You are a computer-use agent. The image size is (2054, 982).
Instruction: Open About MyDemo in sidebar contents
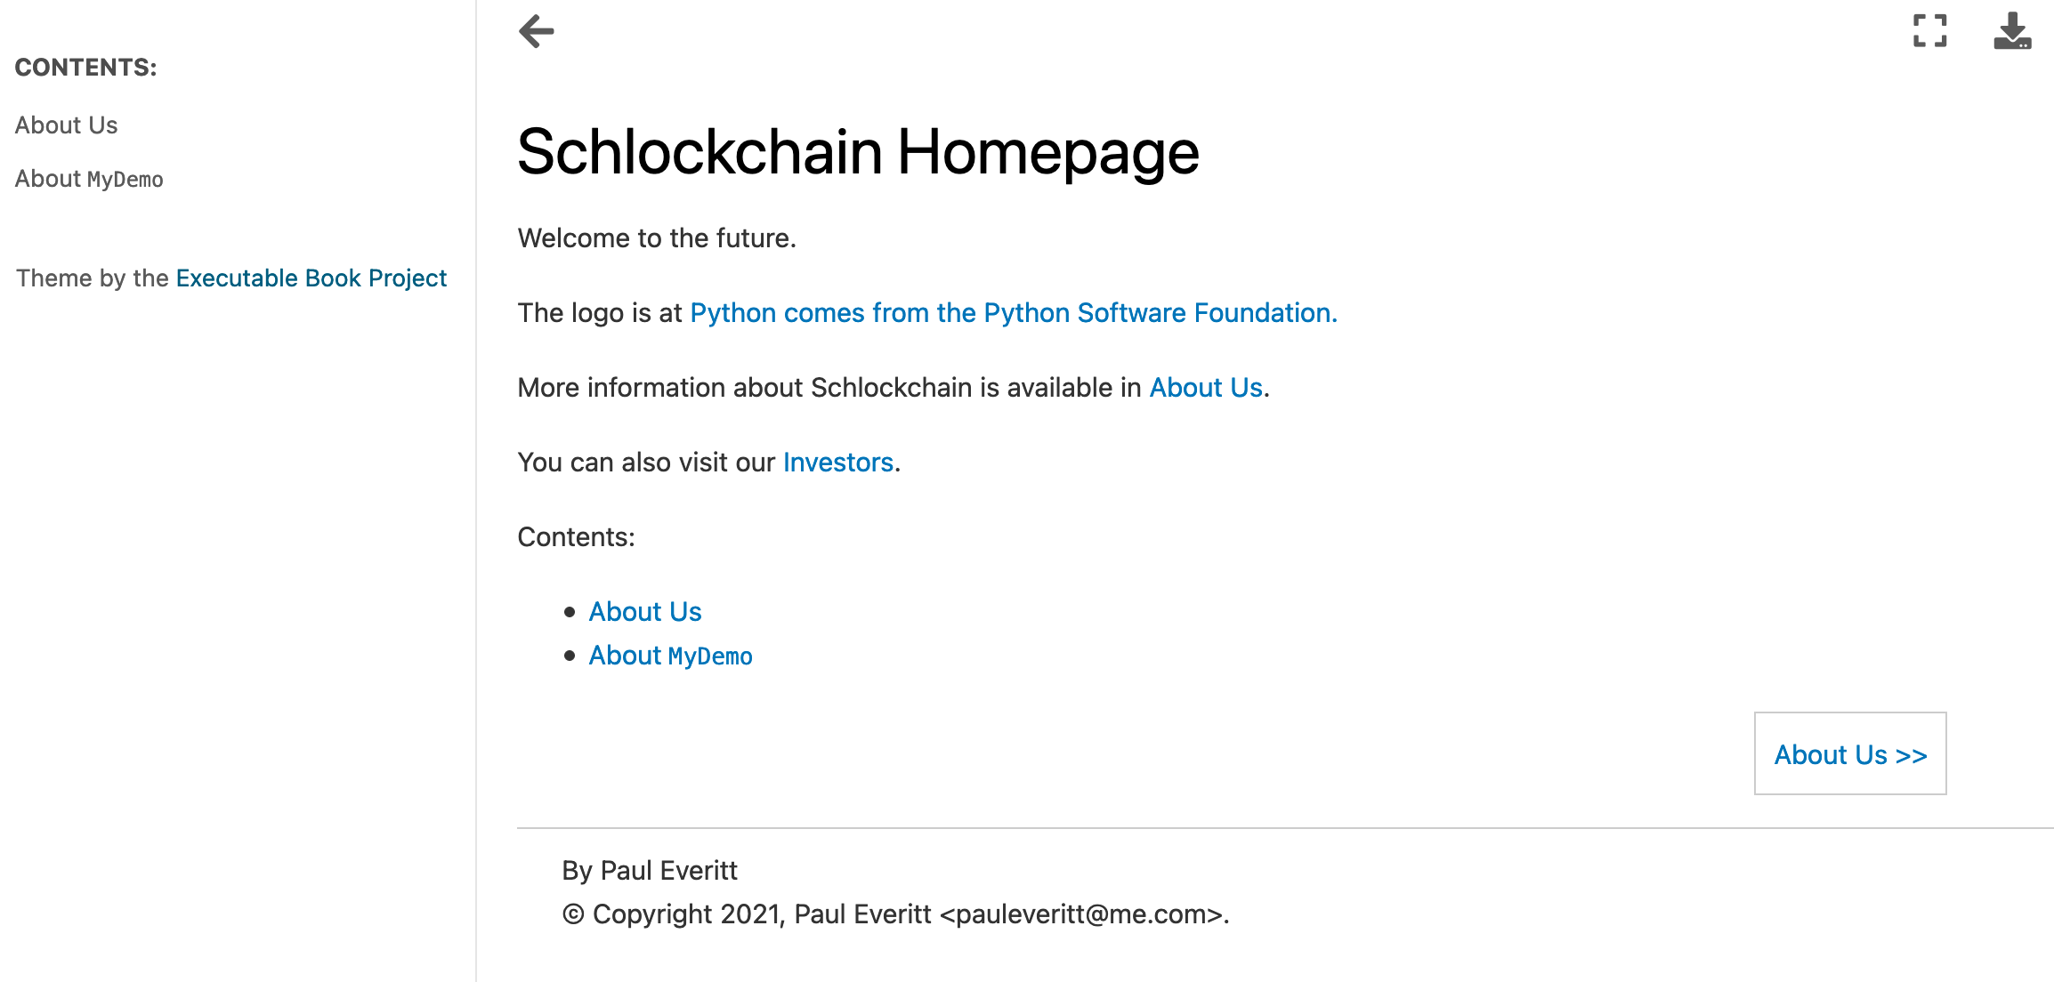point(89,179)
